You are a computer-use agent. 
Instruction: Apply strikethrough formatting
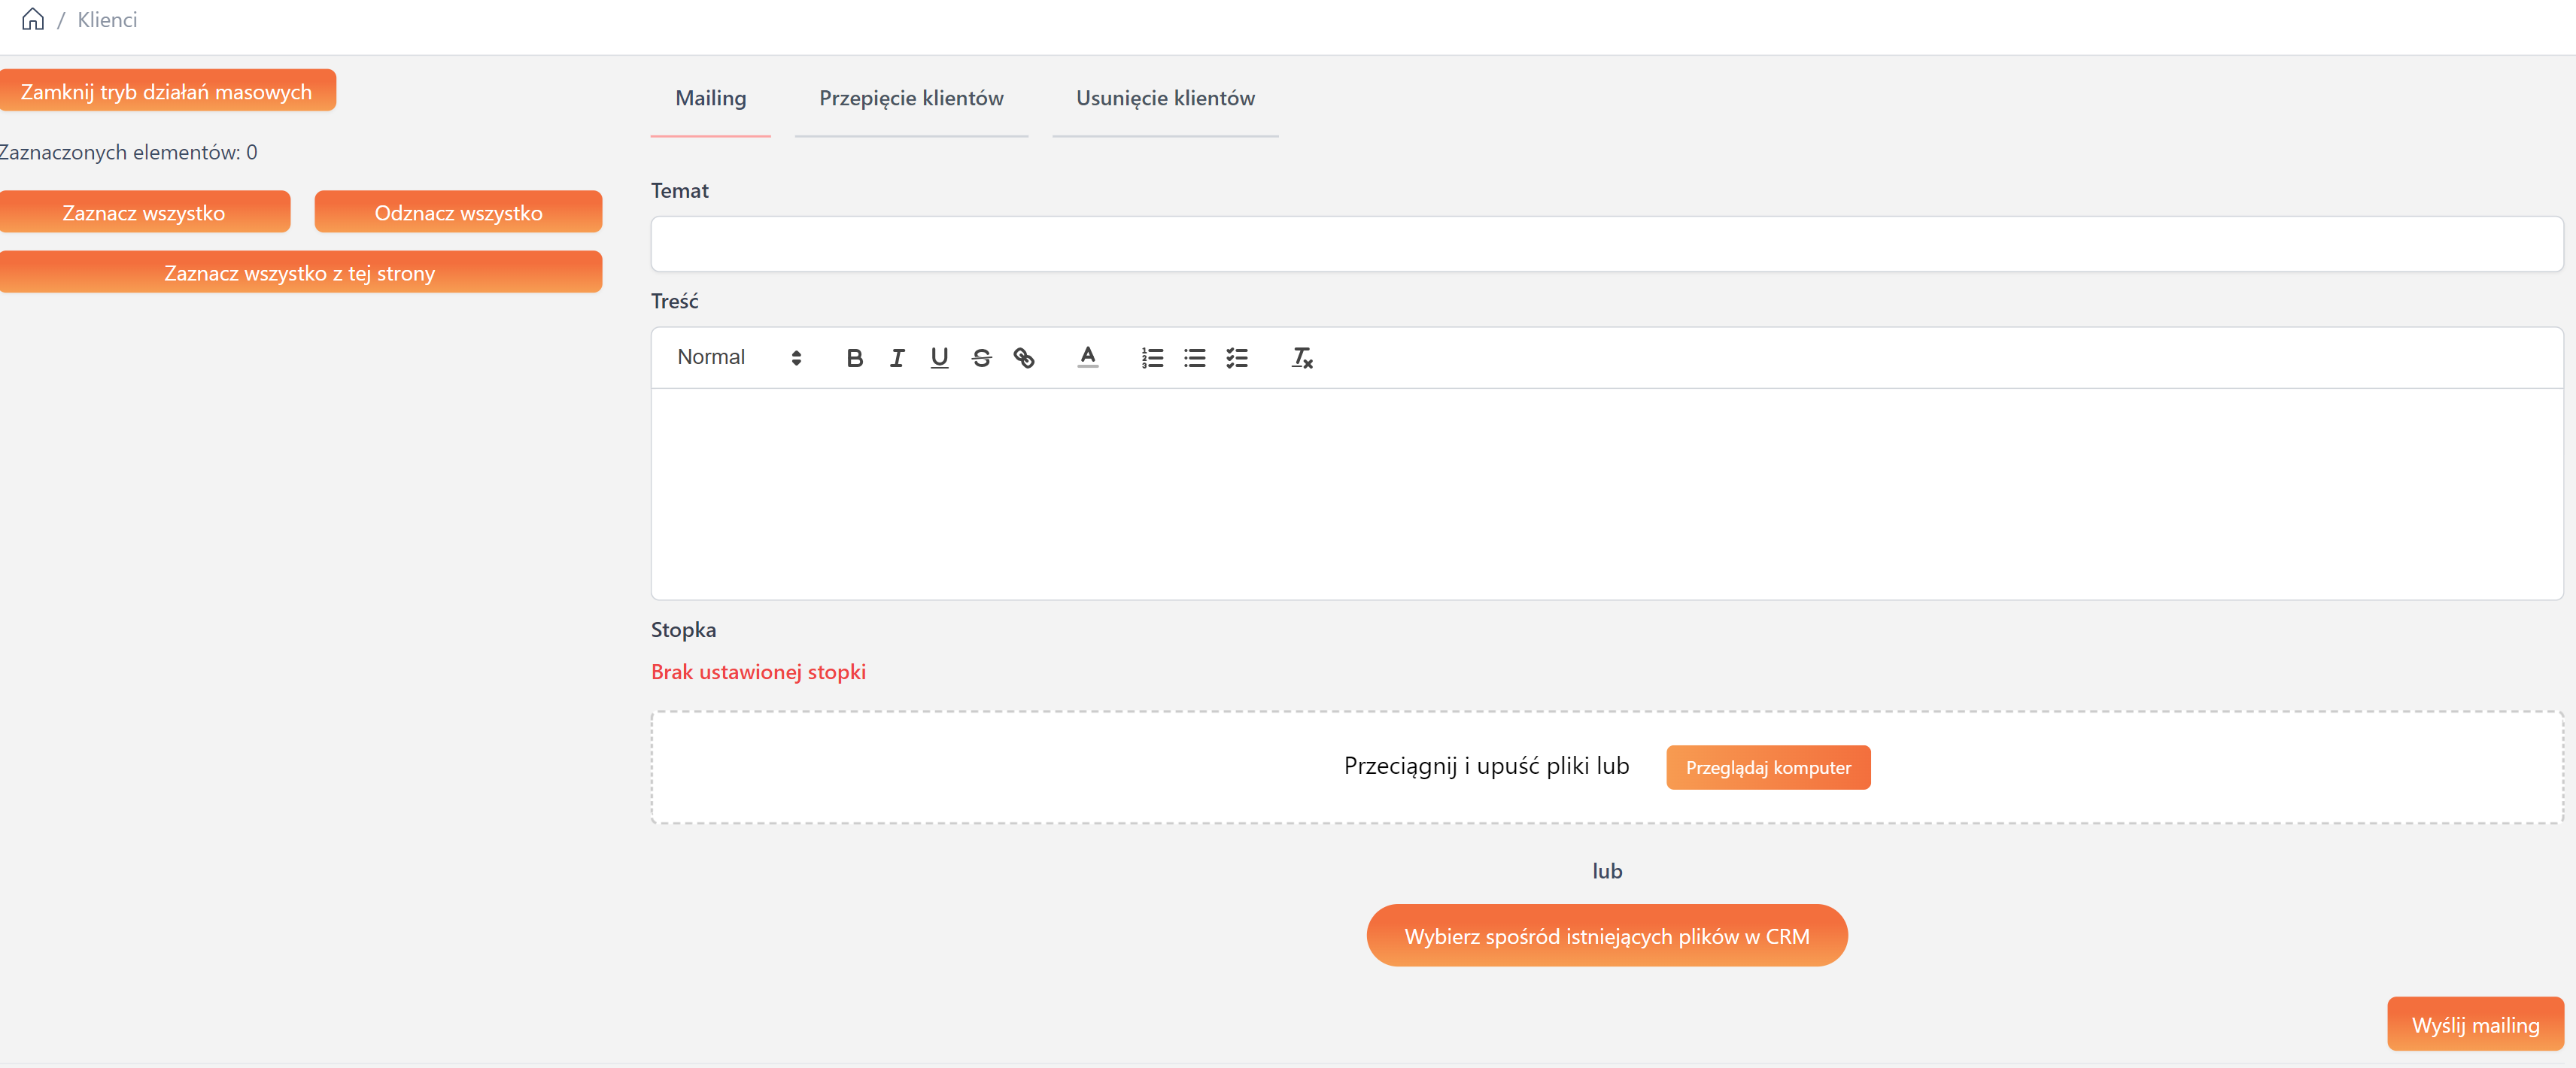point(981,358)
